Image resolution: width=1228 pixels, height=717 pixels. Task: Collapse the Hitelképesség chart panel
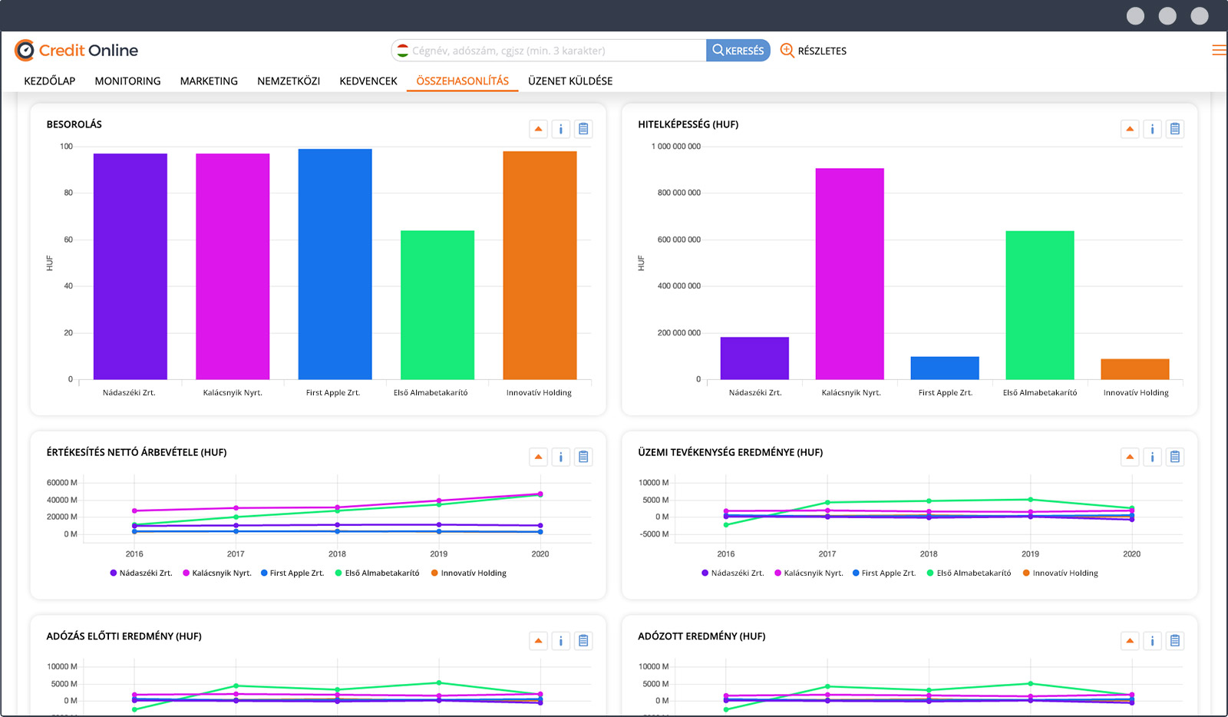coord(1130,129)
